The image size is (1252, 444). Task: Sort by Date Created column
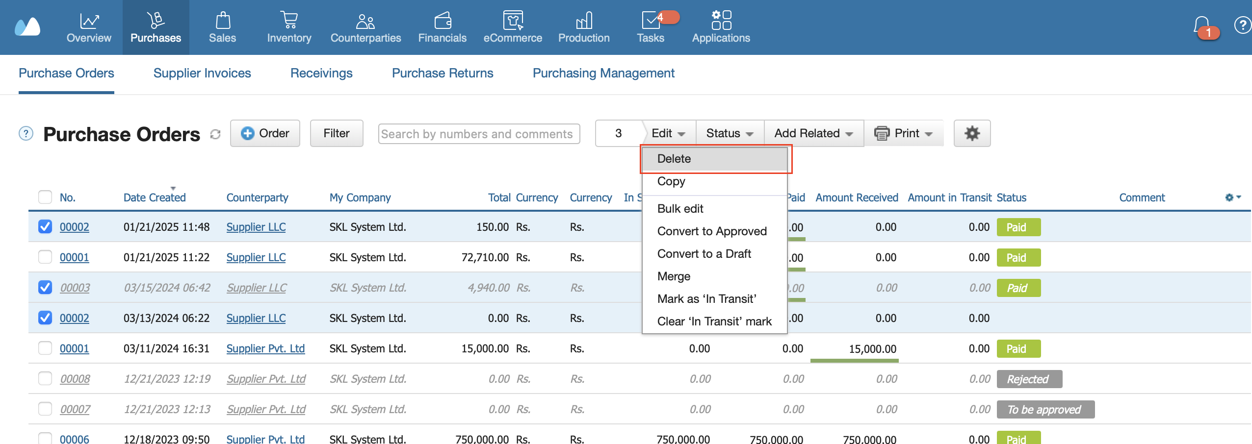pyautogui.click(x=155, y=197)
